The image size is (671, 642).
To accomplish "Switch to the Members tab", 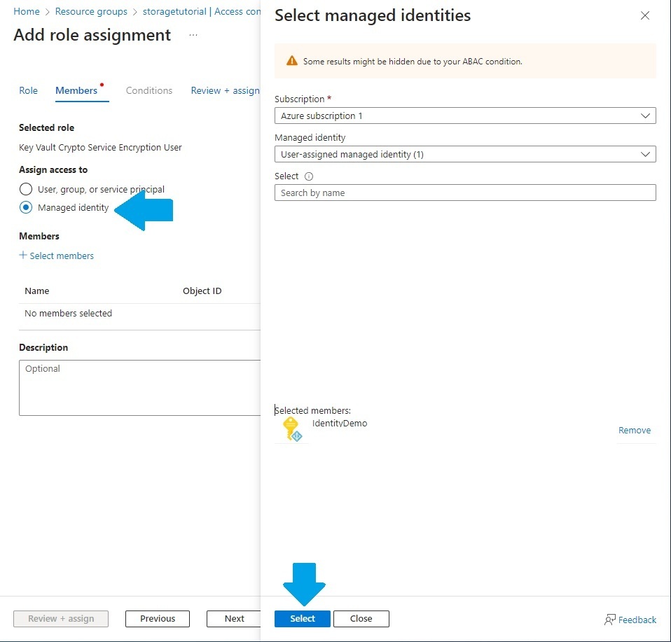I will tap(76, 91).
